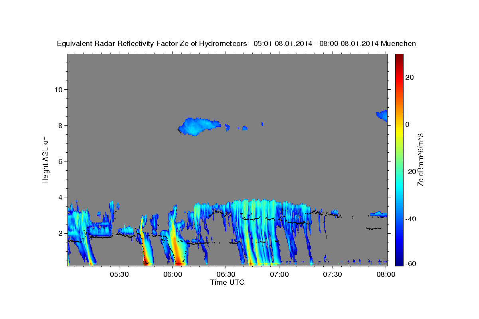Viewport: 479px width, 319px height.
Task: Click the '06:30' time tick label
Action: point(226,274)
